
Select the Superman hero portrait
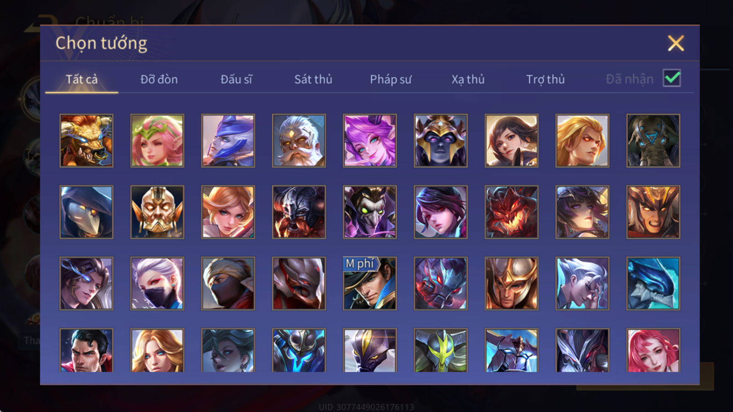point(86,350)
